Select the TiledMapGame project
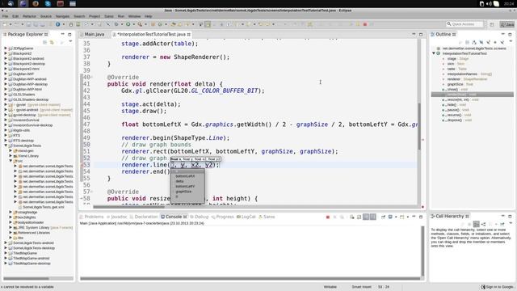The width and height of the screenshot is (517, 291). 25,253
